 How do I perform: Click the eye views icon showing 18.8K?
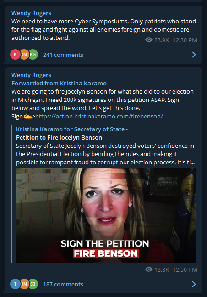149,269
